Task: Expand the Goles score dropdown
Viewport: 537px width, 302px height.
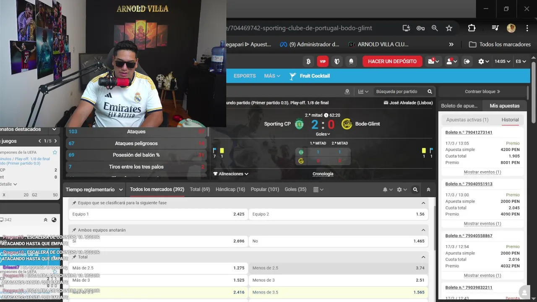Action: click(x=323, y=134)
